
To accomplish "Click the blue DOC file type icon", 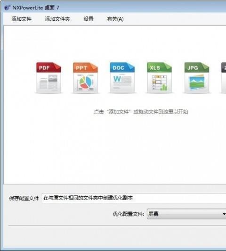I will click(x=122, y=77).
